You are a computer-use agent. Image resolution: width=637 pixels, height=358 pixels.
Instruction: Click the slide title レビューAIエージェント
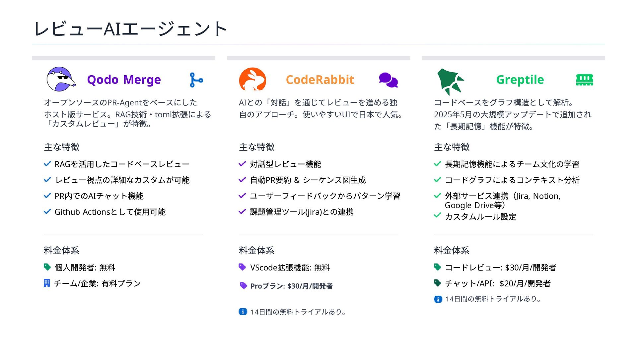(x=130, y=29)
